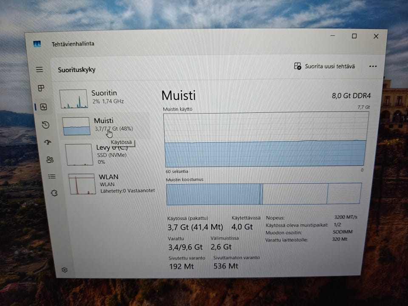The height and width of the screenshot is (306, 408).
Task: Click the Muistin koostumus composition bar
Action: point(264,194)
